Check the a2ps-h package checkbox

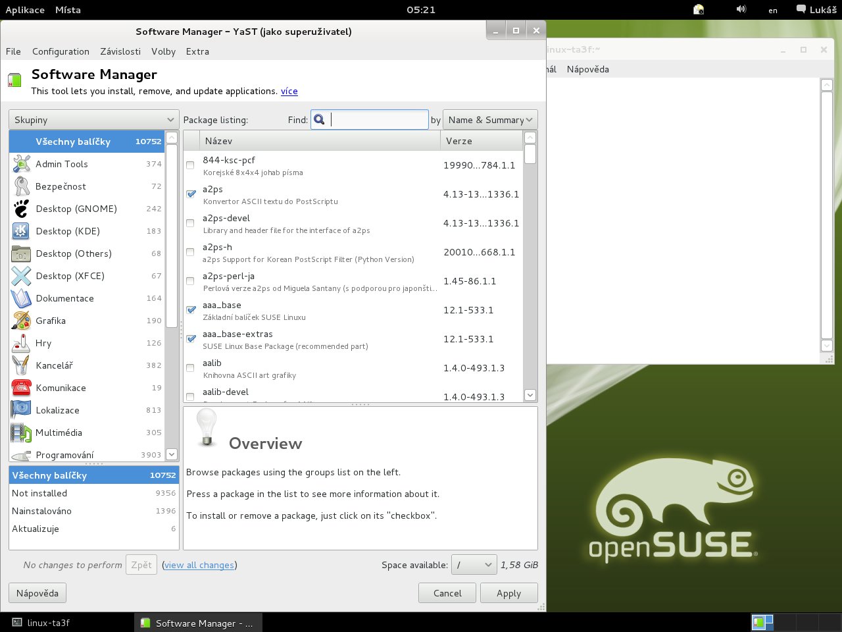tap(190, 252)
